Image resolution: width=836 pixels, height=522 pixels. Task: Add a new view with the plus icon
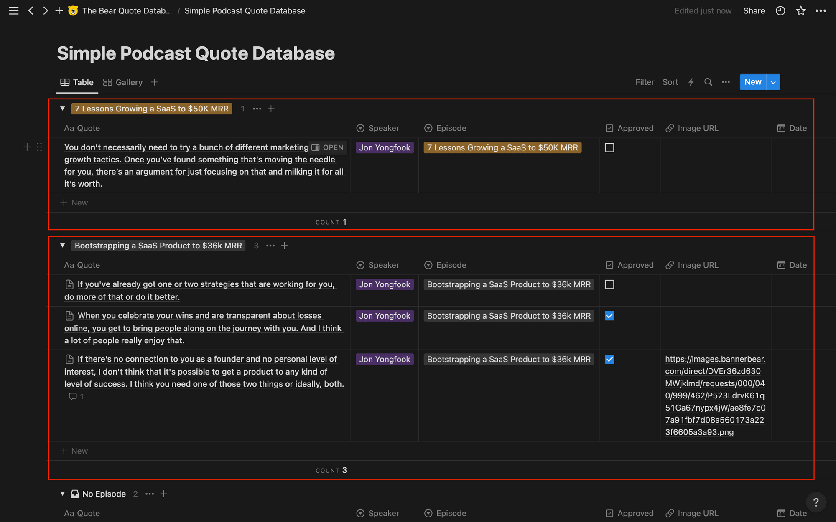154,82
